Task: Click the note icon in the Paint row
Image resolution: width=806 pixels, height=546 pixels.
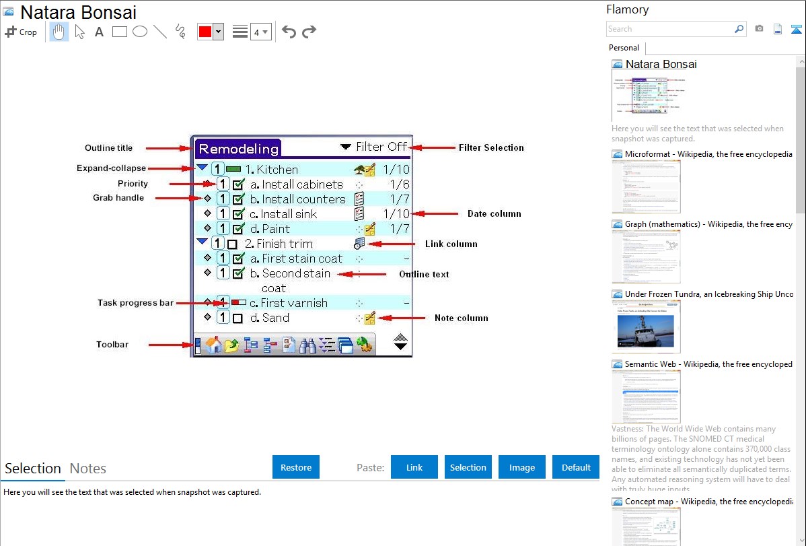Action: pyautogui.click(x=369, y=229)
